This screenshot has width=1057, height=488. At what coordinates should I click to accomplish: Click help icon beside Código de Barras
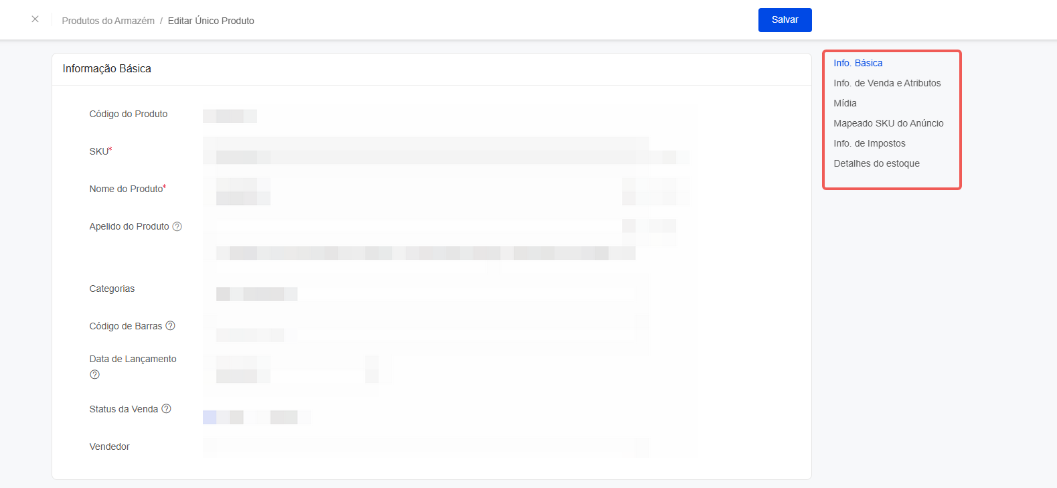coord(170,325)
